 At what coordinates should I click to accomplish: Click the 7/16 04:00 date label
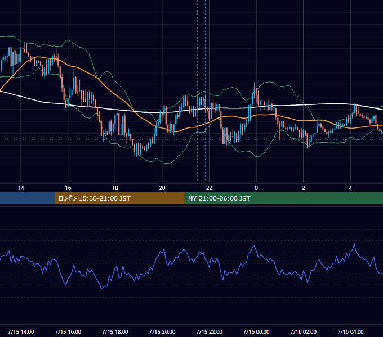click(350, 331)
